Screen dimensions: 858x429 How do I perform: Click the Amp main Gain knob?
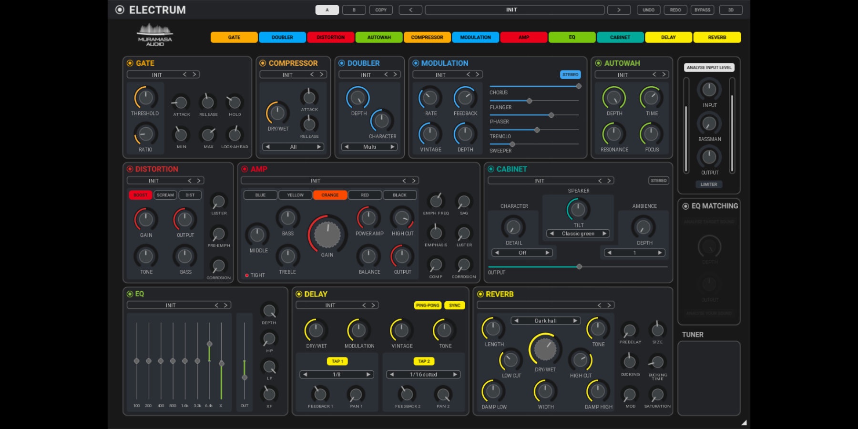click(327, 235)
